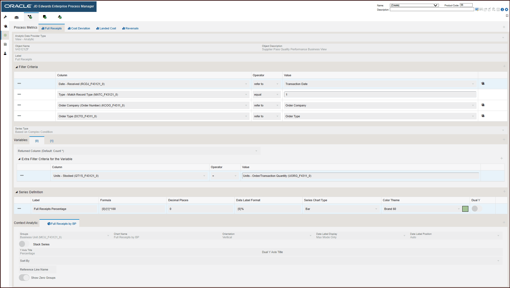This screenshot has height=288, width=510.
Task: Open the Series Chart Type Bar dropdown
Action: point(376,209)
